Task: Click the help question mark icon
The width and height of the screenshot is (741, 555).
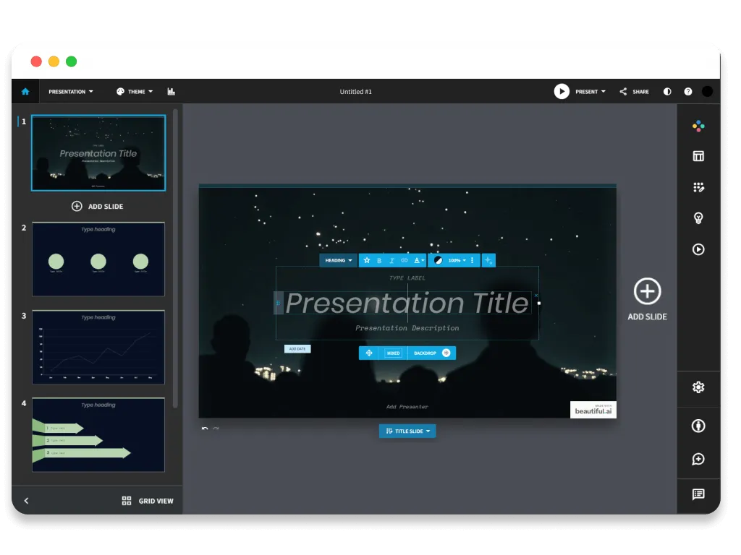Action: [x=688, y=92]
